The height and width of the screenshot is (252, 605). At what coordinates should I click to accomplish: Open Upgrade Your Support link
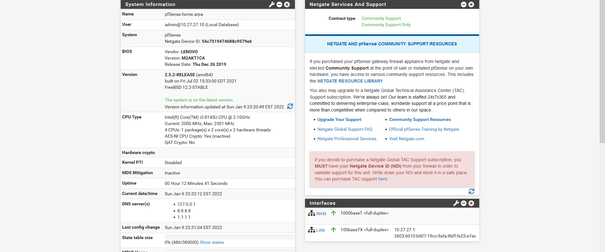coord(339,119)
